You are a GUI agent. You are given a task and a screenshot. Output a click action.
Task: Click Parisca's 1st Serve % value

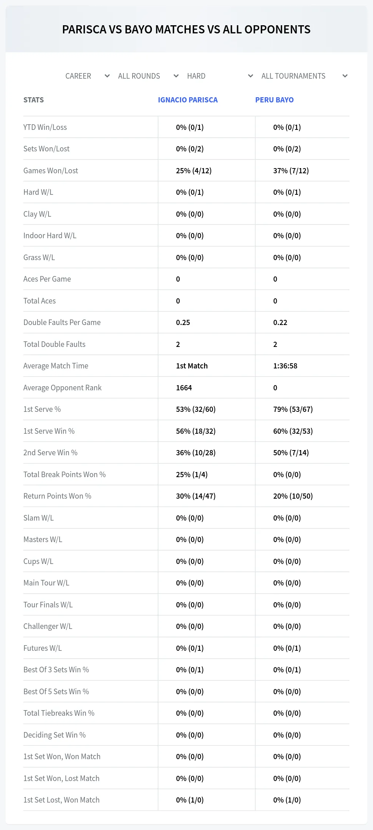[x=196, y=409]
